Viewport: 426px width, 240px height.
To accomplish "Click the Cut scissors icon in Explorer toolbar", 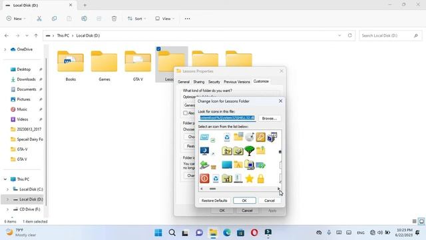I will (39, 19).
